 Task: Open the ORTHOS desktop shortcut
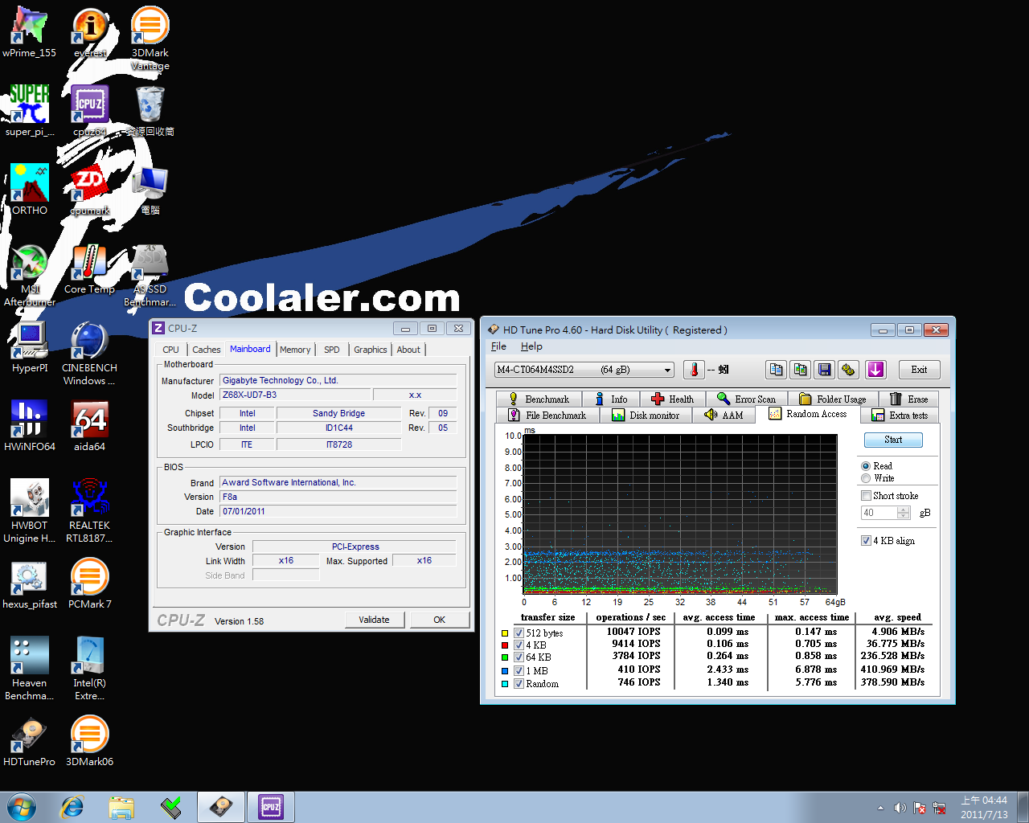(30, 190)
